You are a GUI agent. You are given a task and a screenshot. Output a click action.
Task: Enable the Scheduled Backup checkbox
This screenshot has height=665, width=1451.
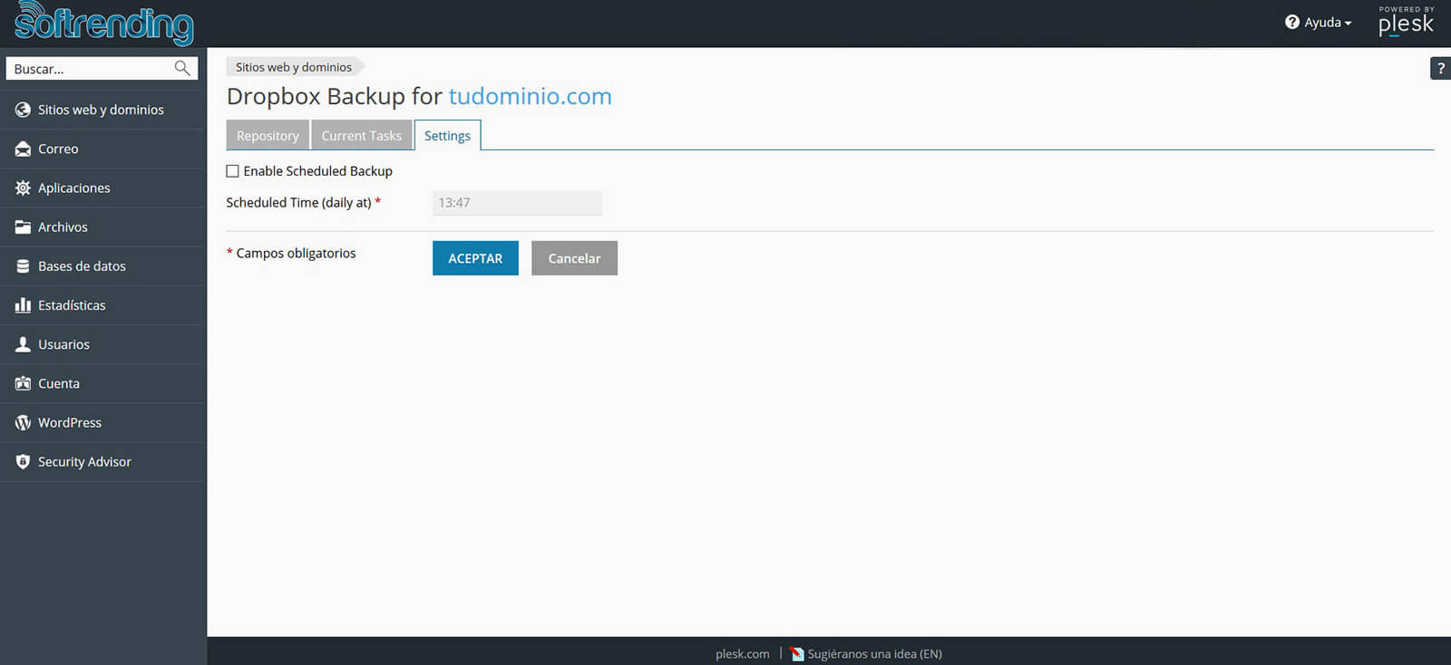(x=232, y=170)
